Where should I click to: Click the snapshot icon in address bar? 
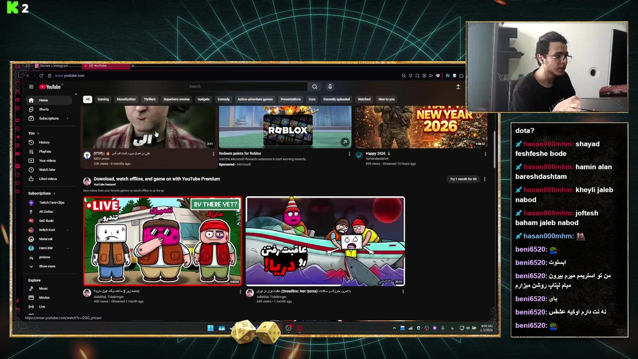(x=417, y=76)
